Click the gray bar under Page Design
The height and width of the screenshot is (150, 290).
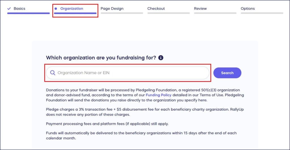(x=122, y=13)
